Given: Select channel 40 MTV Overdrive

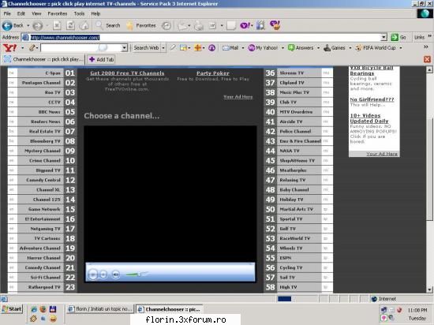Looking at the screenshot, I should (x=298, y=112).
